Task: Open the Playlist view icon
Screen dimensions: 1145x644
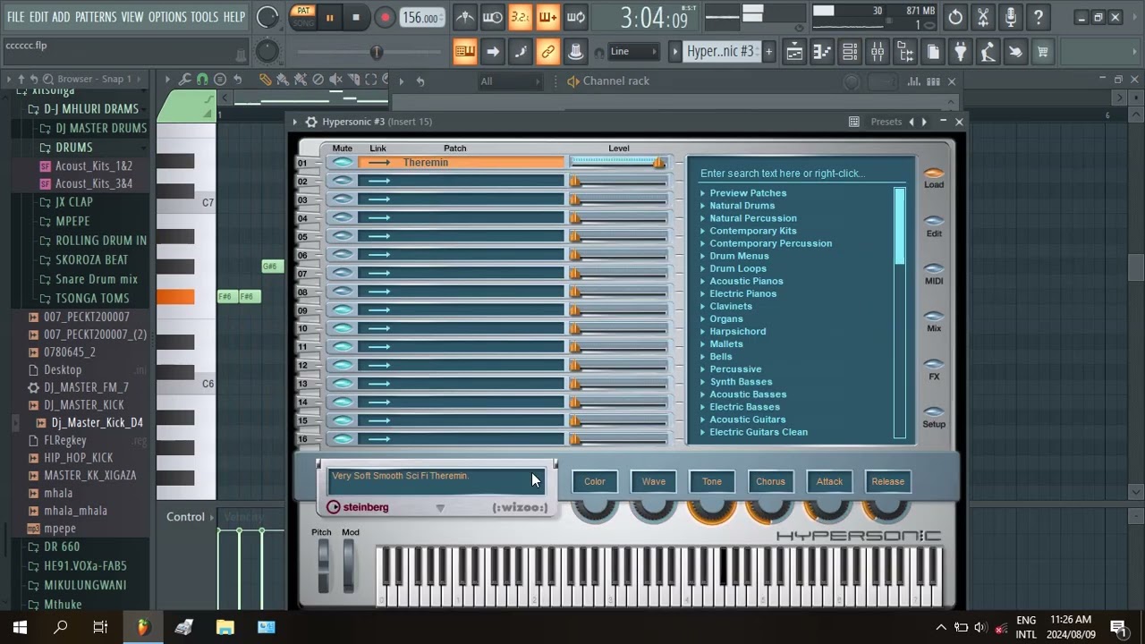Action: click(794, 52)
